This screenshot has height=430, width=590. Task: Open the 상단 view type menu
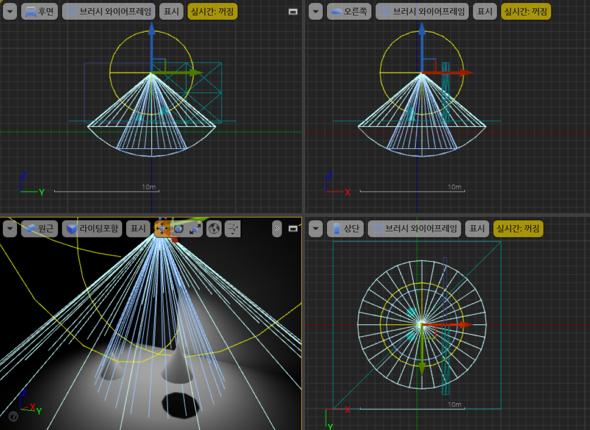(x=346, y=229)
